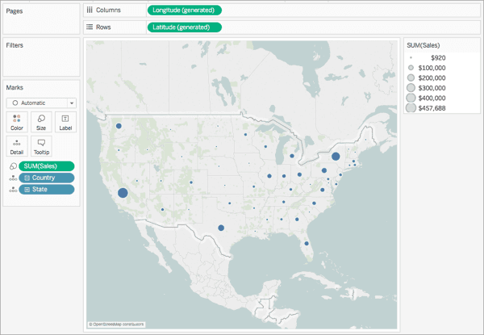Select the Latitude (generated) pill on Rows

tap(184, 27)
